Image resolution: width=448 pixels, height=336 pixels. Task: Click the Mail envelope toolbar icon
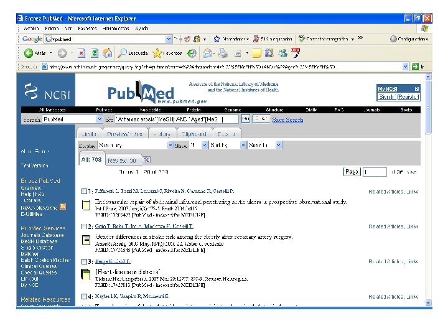tap(208, 53)
